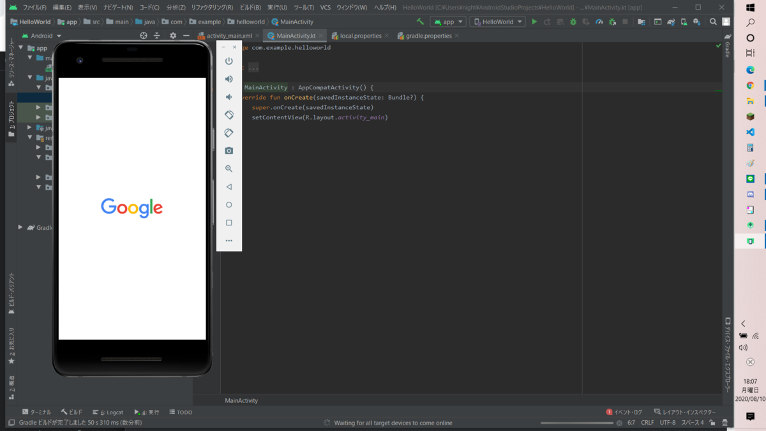Click the Run Anything icon in toolbar
The height and width of the screenshot is (431, 766).
click(x=657, y=22)
